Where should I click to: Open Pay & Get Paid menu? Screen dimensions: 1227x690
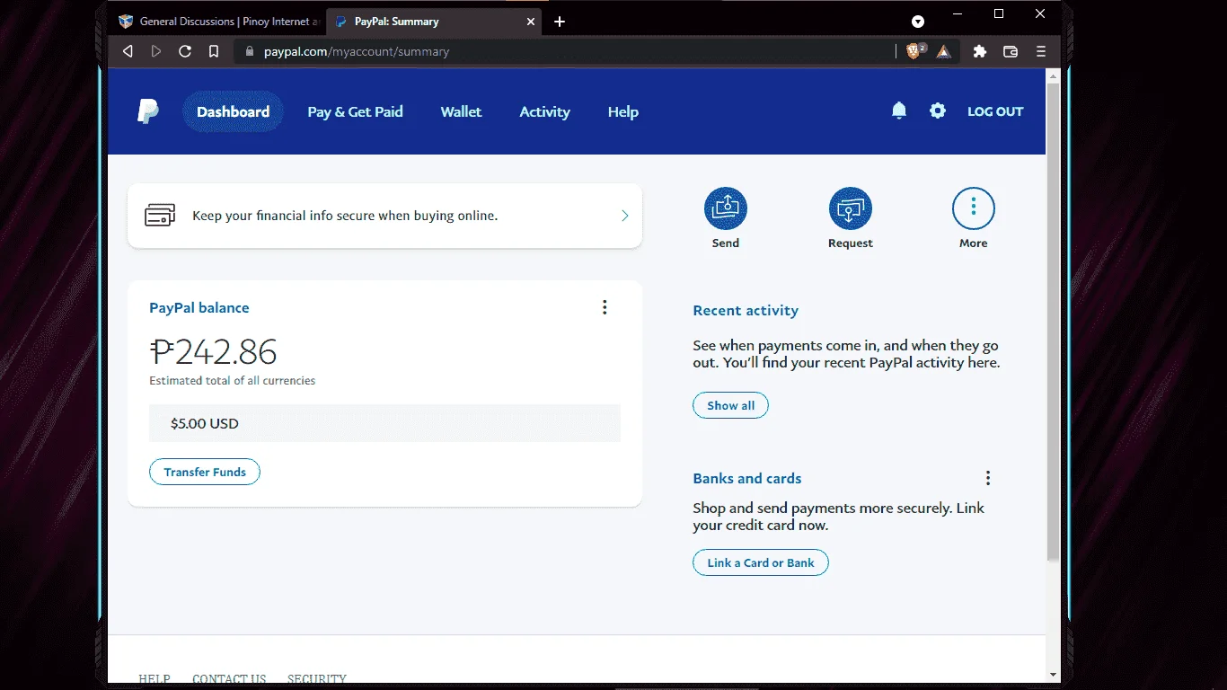coord(355,111)
